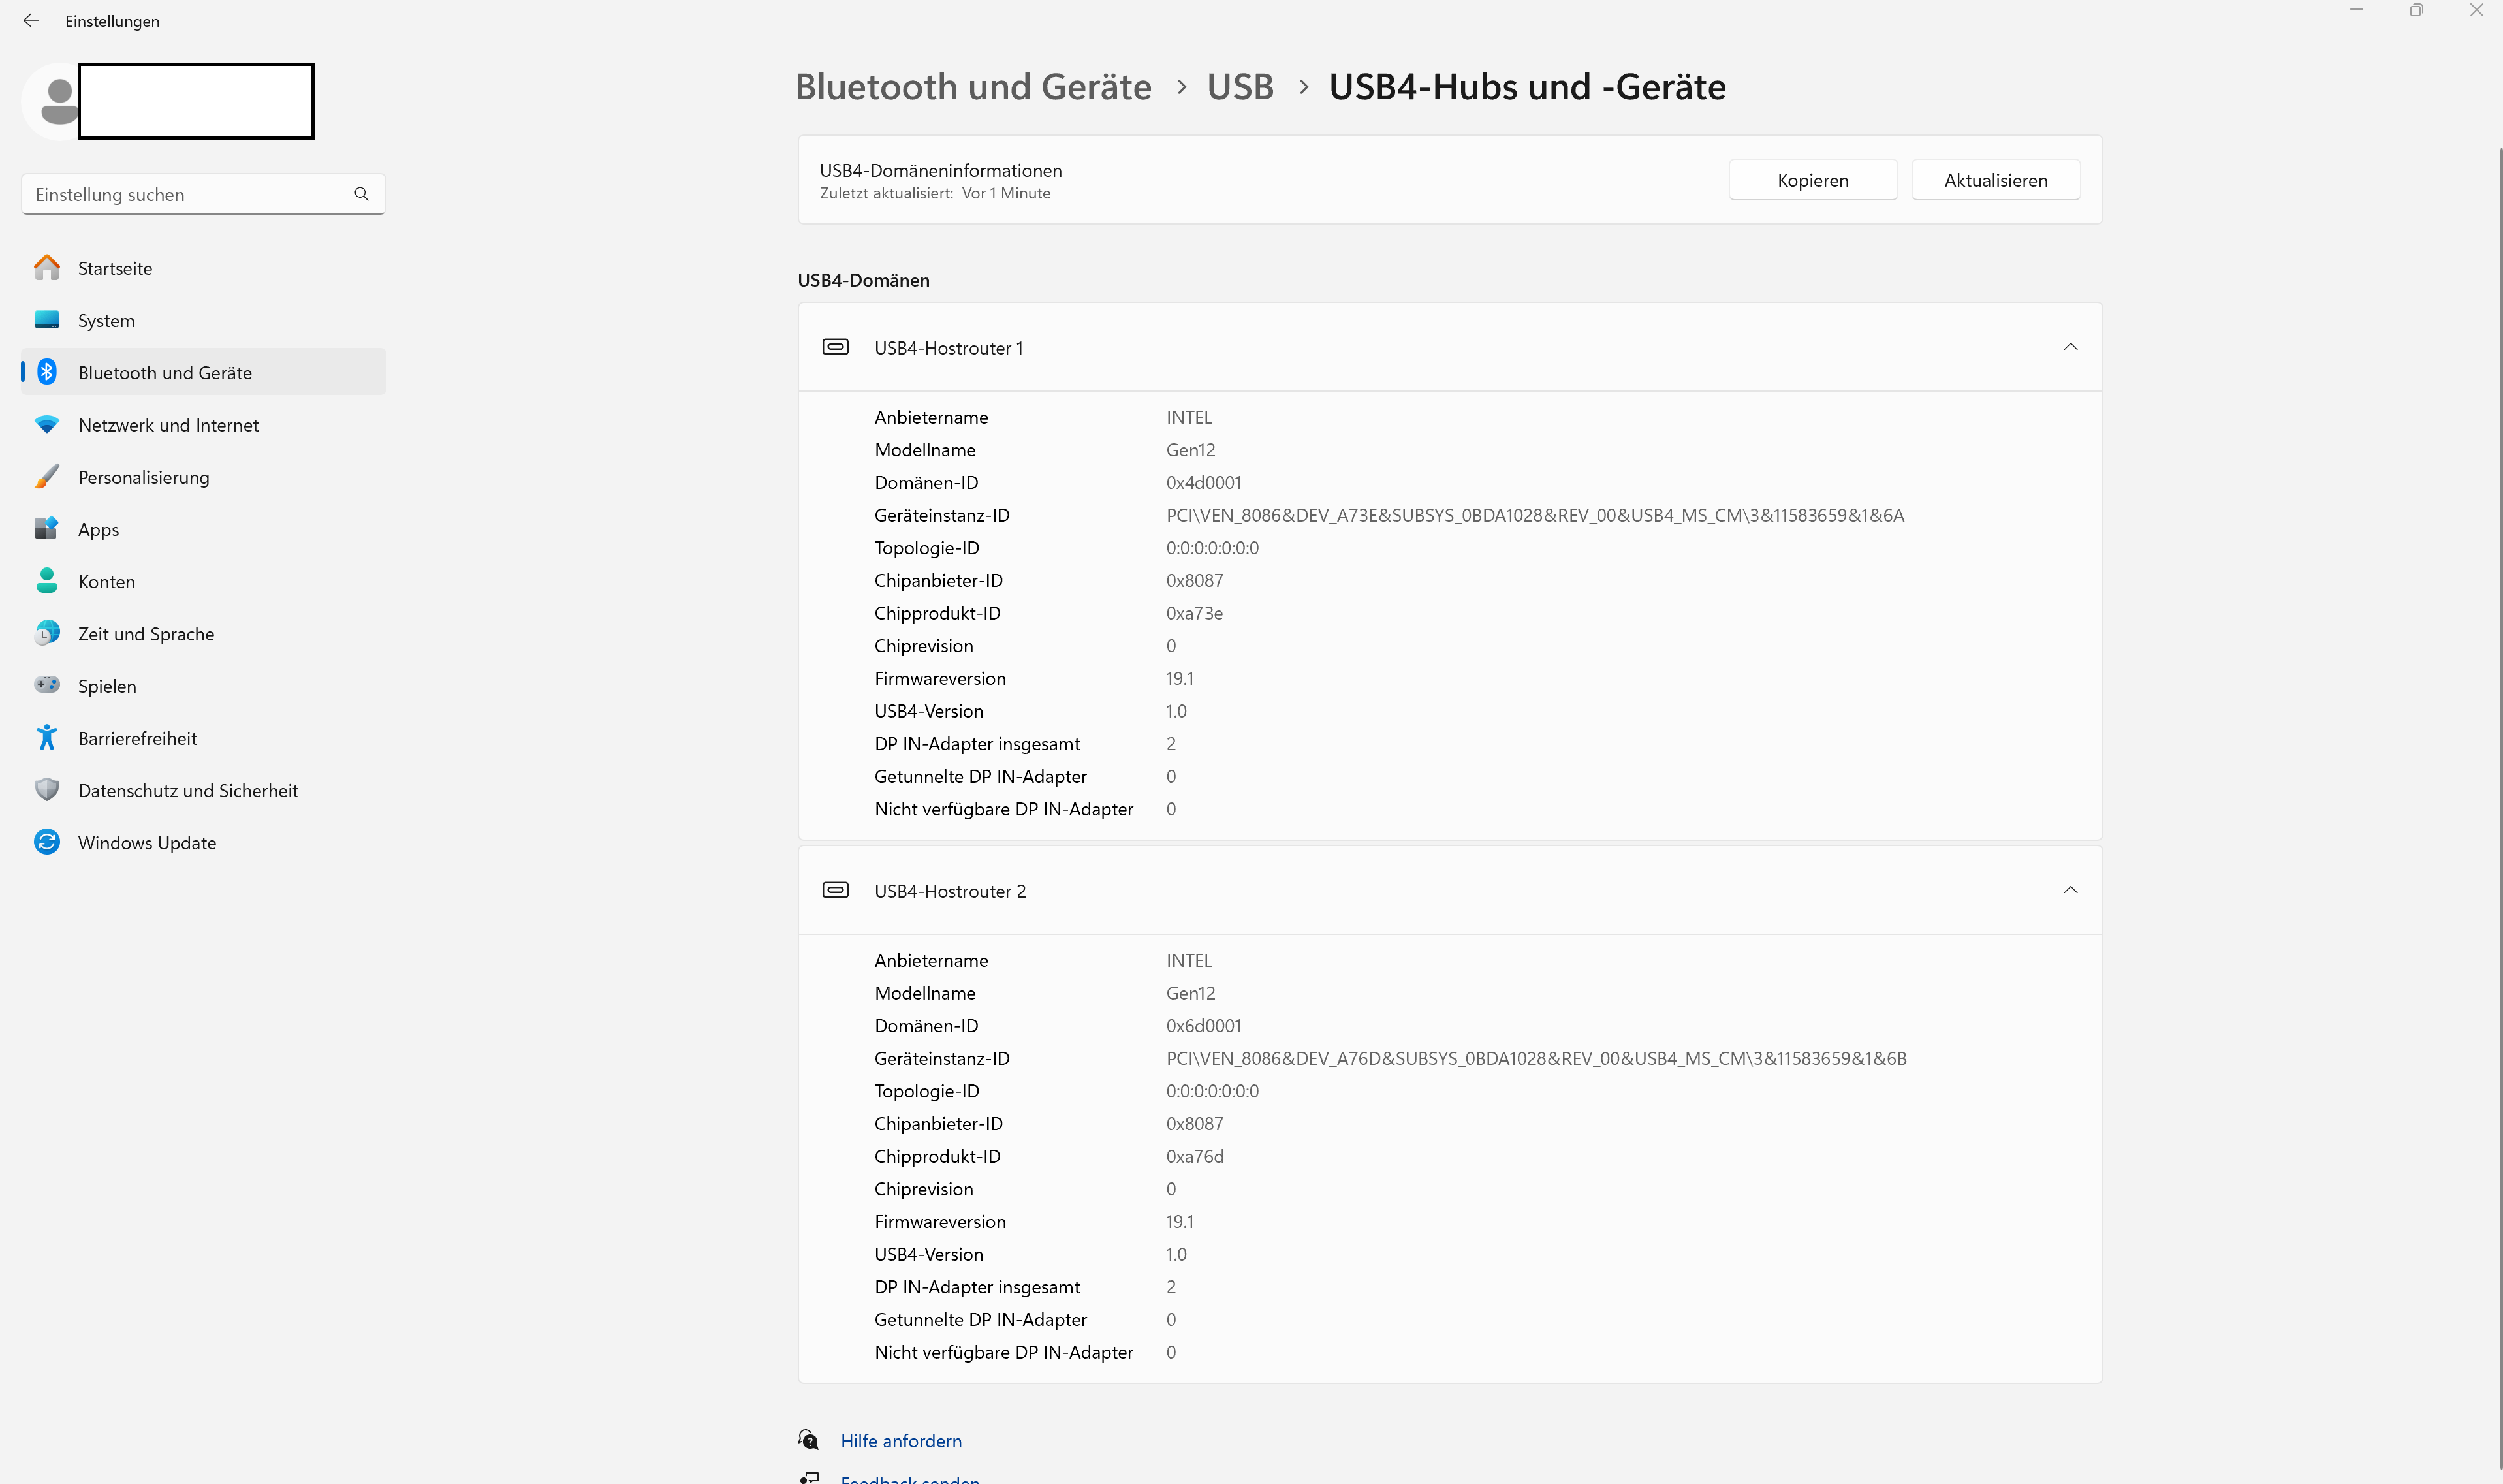The height and width of the screenshot is (1484, 2503).
Task: Open Datenschutz und Sicherheit settings
Action: (x=188, y=791)
